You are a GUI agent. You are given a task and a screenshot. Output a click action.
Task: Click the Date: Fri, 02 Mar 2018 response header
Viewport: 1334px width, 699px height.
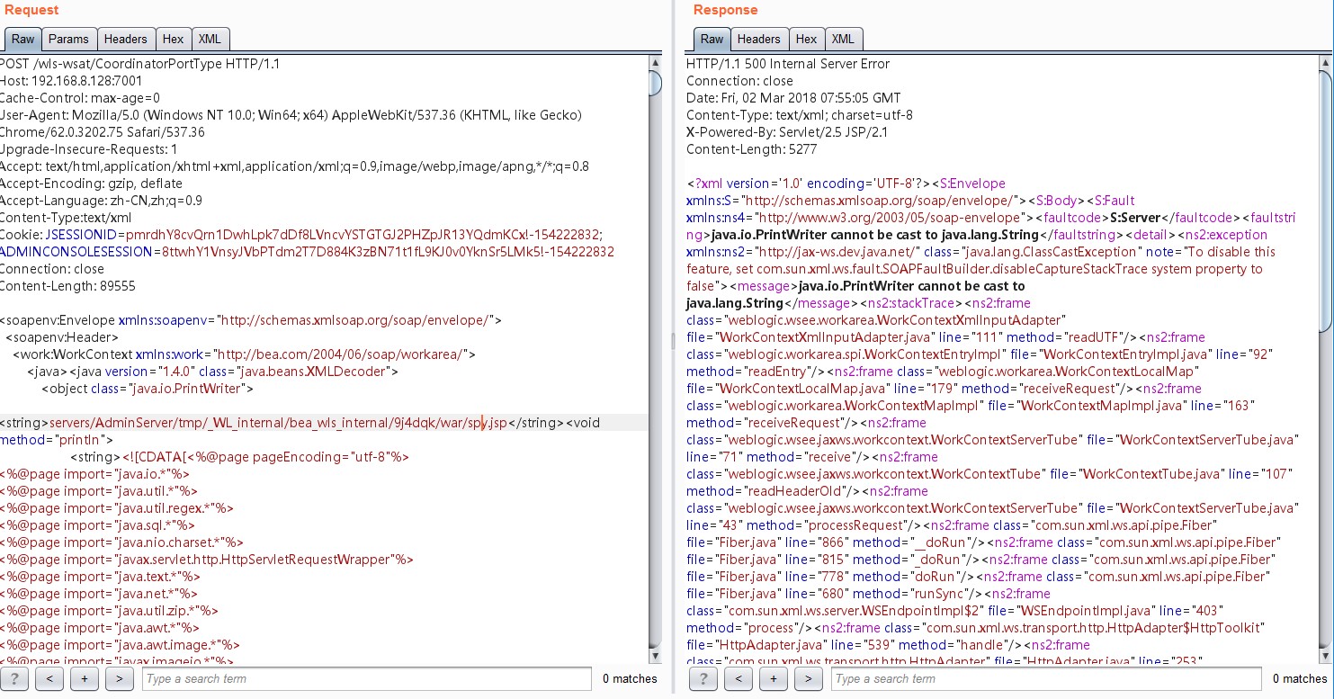(793, 98)
